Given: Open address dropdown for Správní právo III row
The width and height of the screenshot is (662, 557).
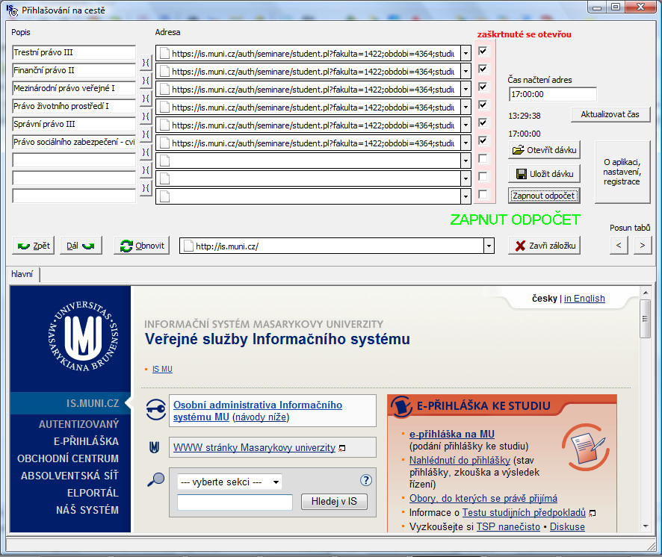Looking at the screenshot, I should 465,125.
